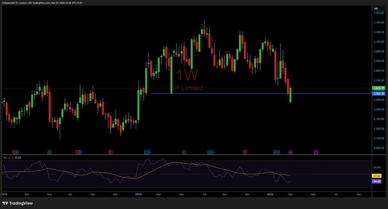388x209 pixels.
Task: Click the 2025 label on the time axis
Action: (138, 194)
